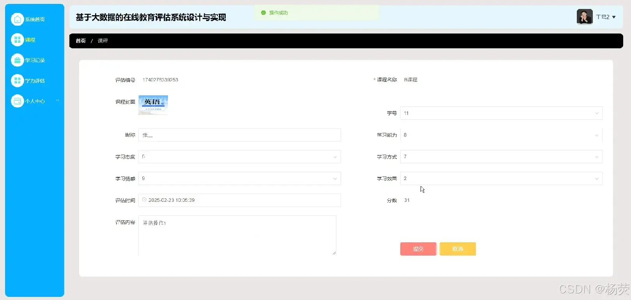The width and height of the screenshot is (631, 300).
Task: Open the 学习能力 dropdown
Action: pyautogui.click(x=501, y=135)
